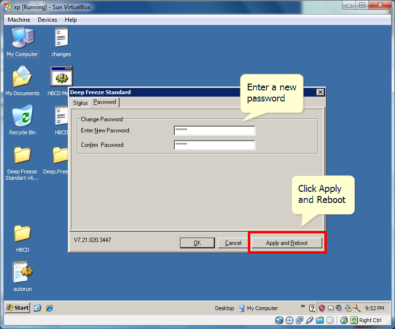This screenshot has width=395, height=329.
Task: Click the Deep Freeze system tray icon
Action: pyautogui.click(x=330, y=308)
